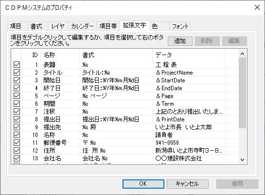
Task: Close the CDPMシステムのプロパティ dialog
Action: [x=257, y=7]
